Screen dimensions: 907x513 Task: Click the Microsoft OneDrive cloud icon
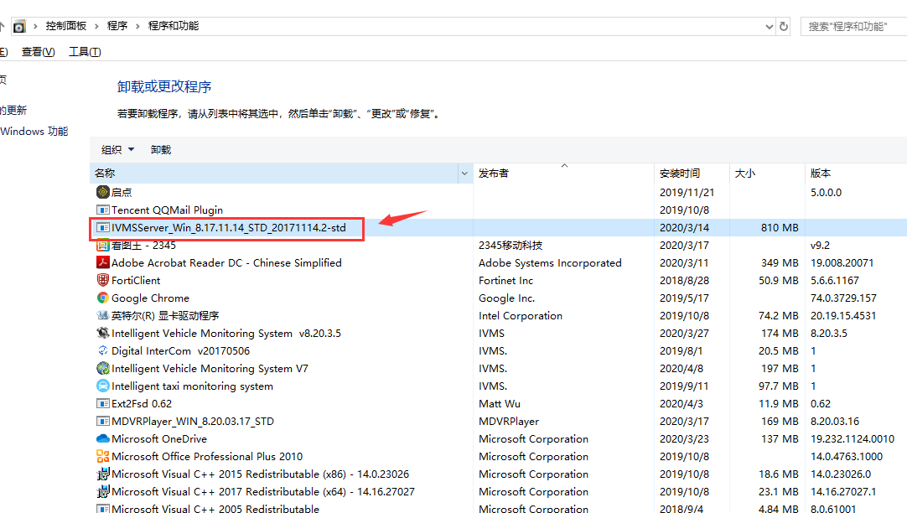103,438
